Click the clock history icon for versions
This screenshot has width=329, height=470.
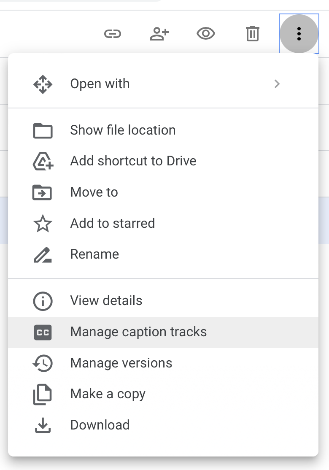coord(43,363)
